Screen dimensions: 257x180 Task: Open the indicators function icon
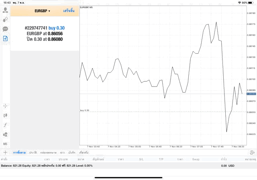[5, 125]
